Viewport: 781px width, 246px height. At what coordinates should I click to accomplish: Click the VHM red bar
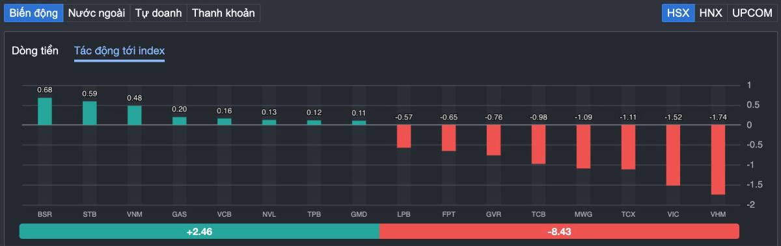[719, 160]
